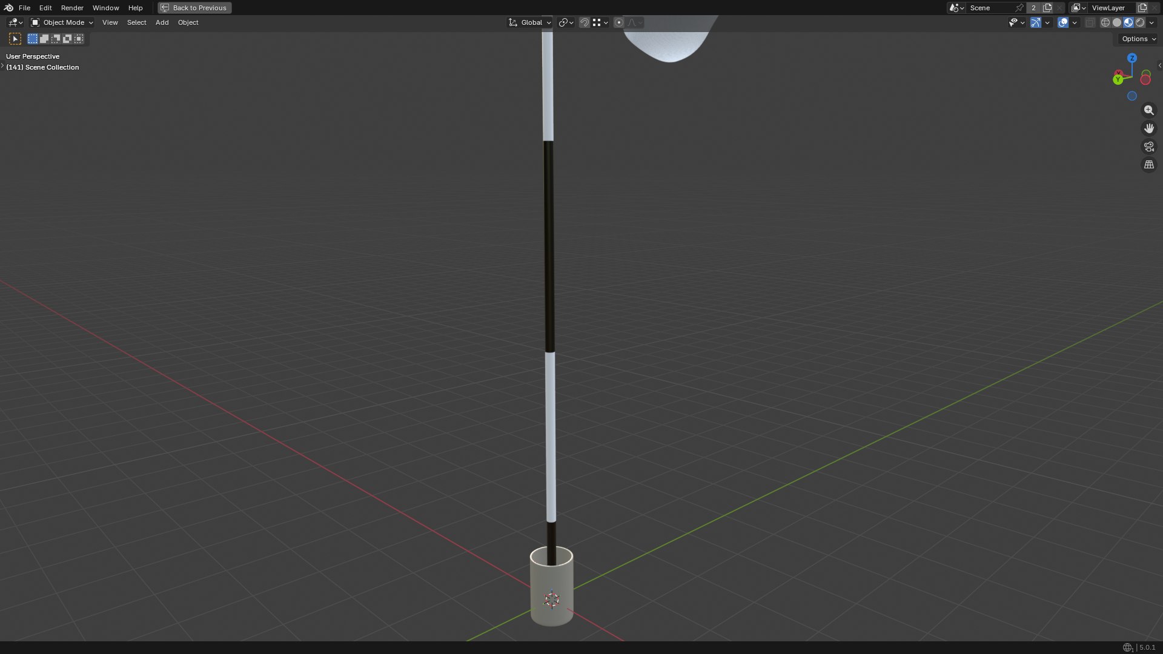Image resolution: width=1163 pixels, height=654 pixels.
Task: Click the Zoom view magnifier icon
Action: [x=1148, y=110]
